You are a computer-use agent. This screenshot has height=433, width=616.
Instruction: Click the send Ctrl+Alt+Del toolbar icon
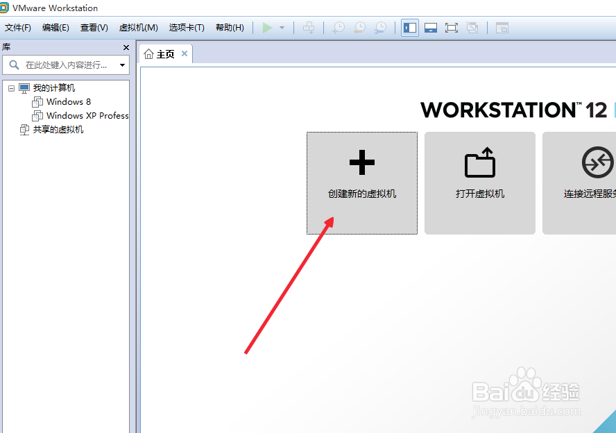(x=309, y=28)
